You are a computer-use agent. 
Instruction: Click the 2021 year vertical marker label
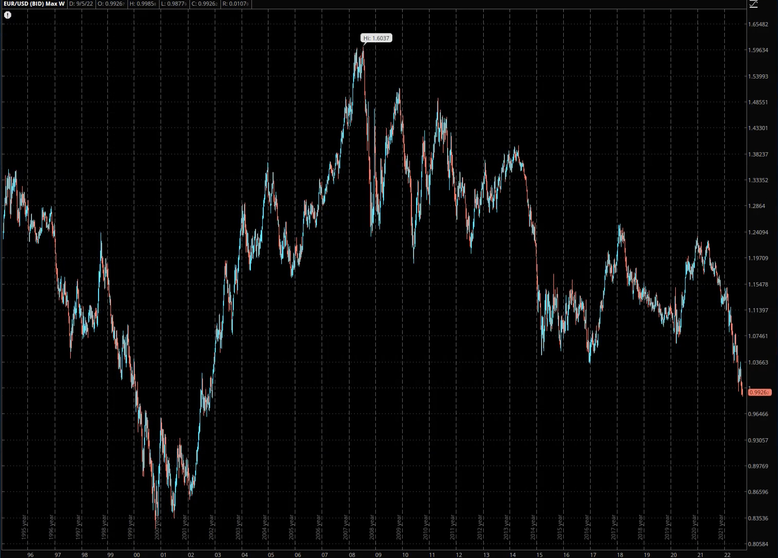point(722,527)
